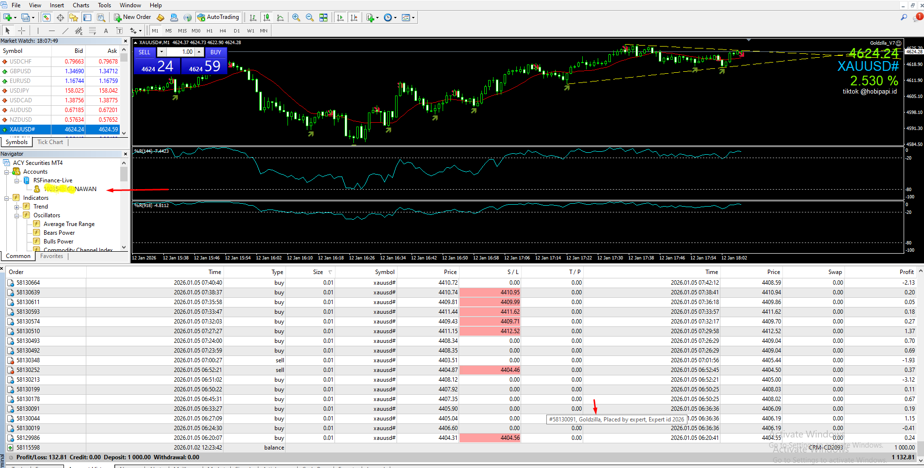Screen dimensions: 924x468
Task: Zoom out of the chart
Action: click(x=309, y=17)
